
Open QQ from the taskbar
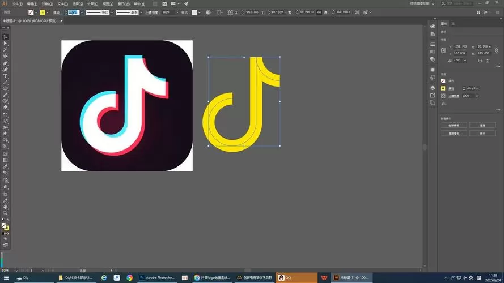pos(297,277)
